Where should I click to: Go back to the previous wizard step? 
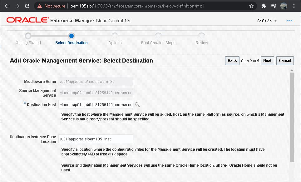[x=232, y=60]
